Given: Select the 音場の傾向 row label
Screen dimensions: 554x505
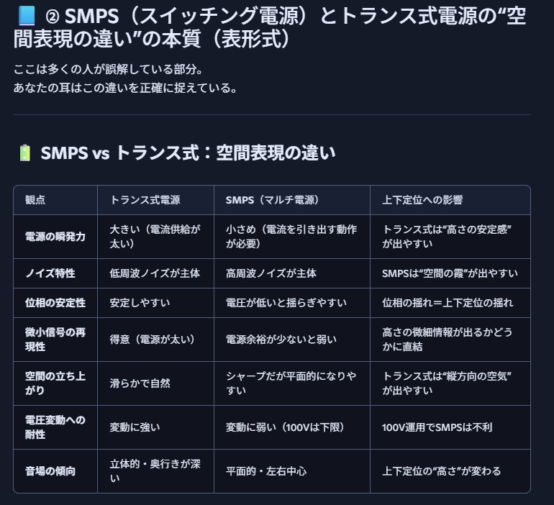Looking at the screenshot, I should point(50,471).
